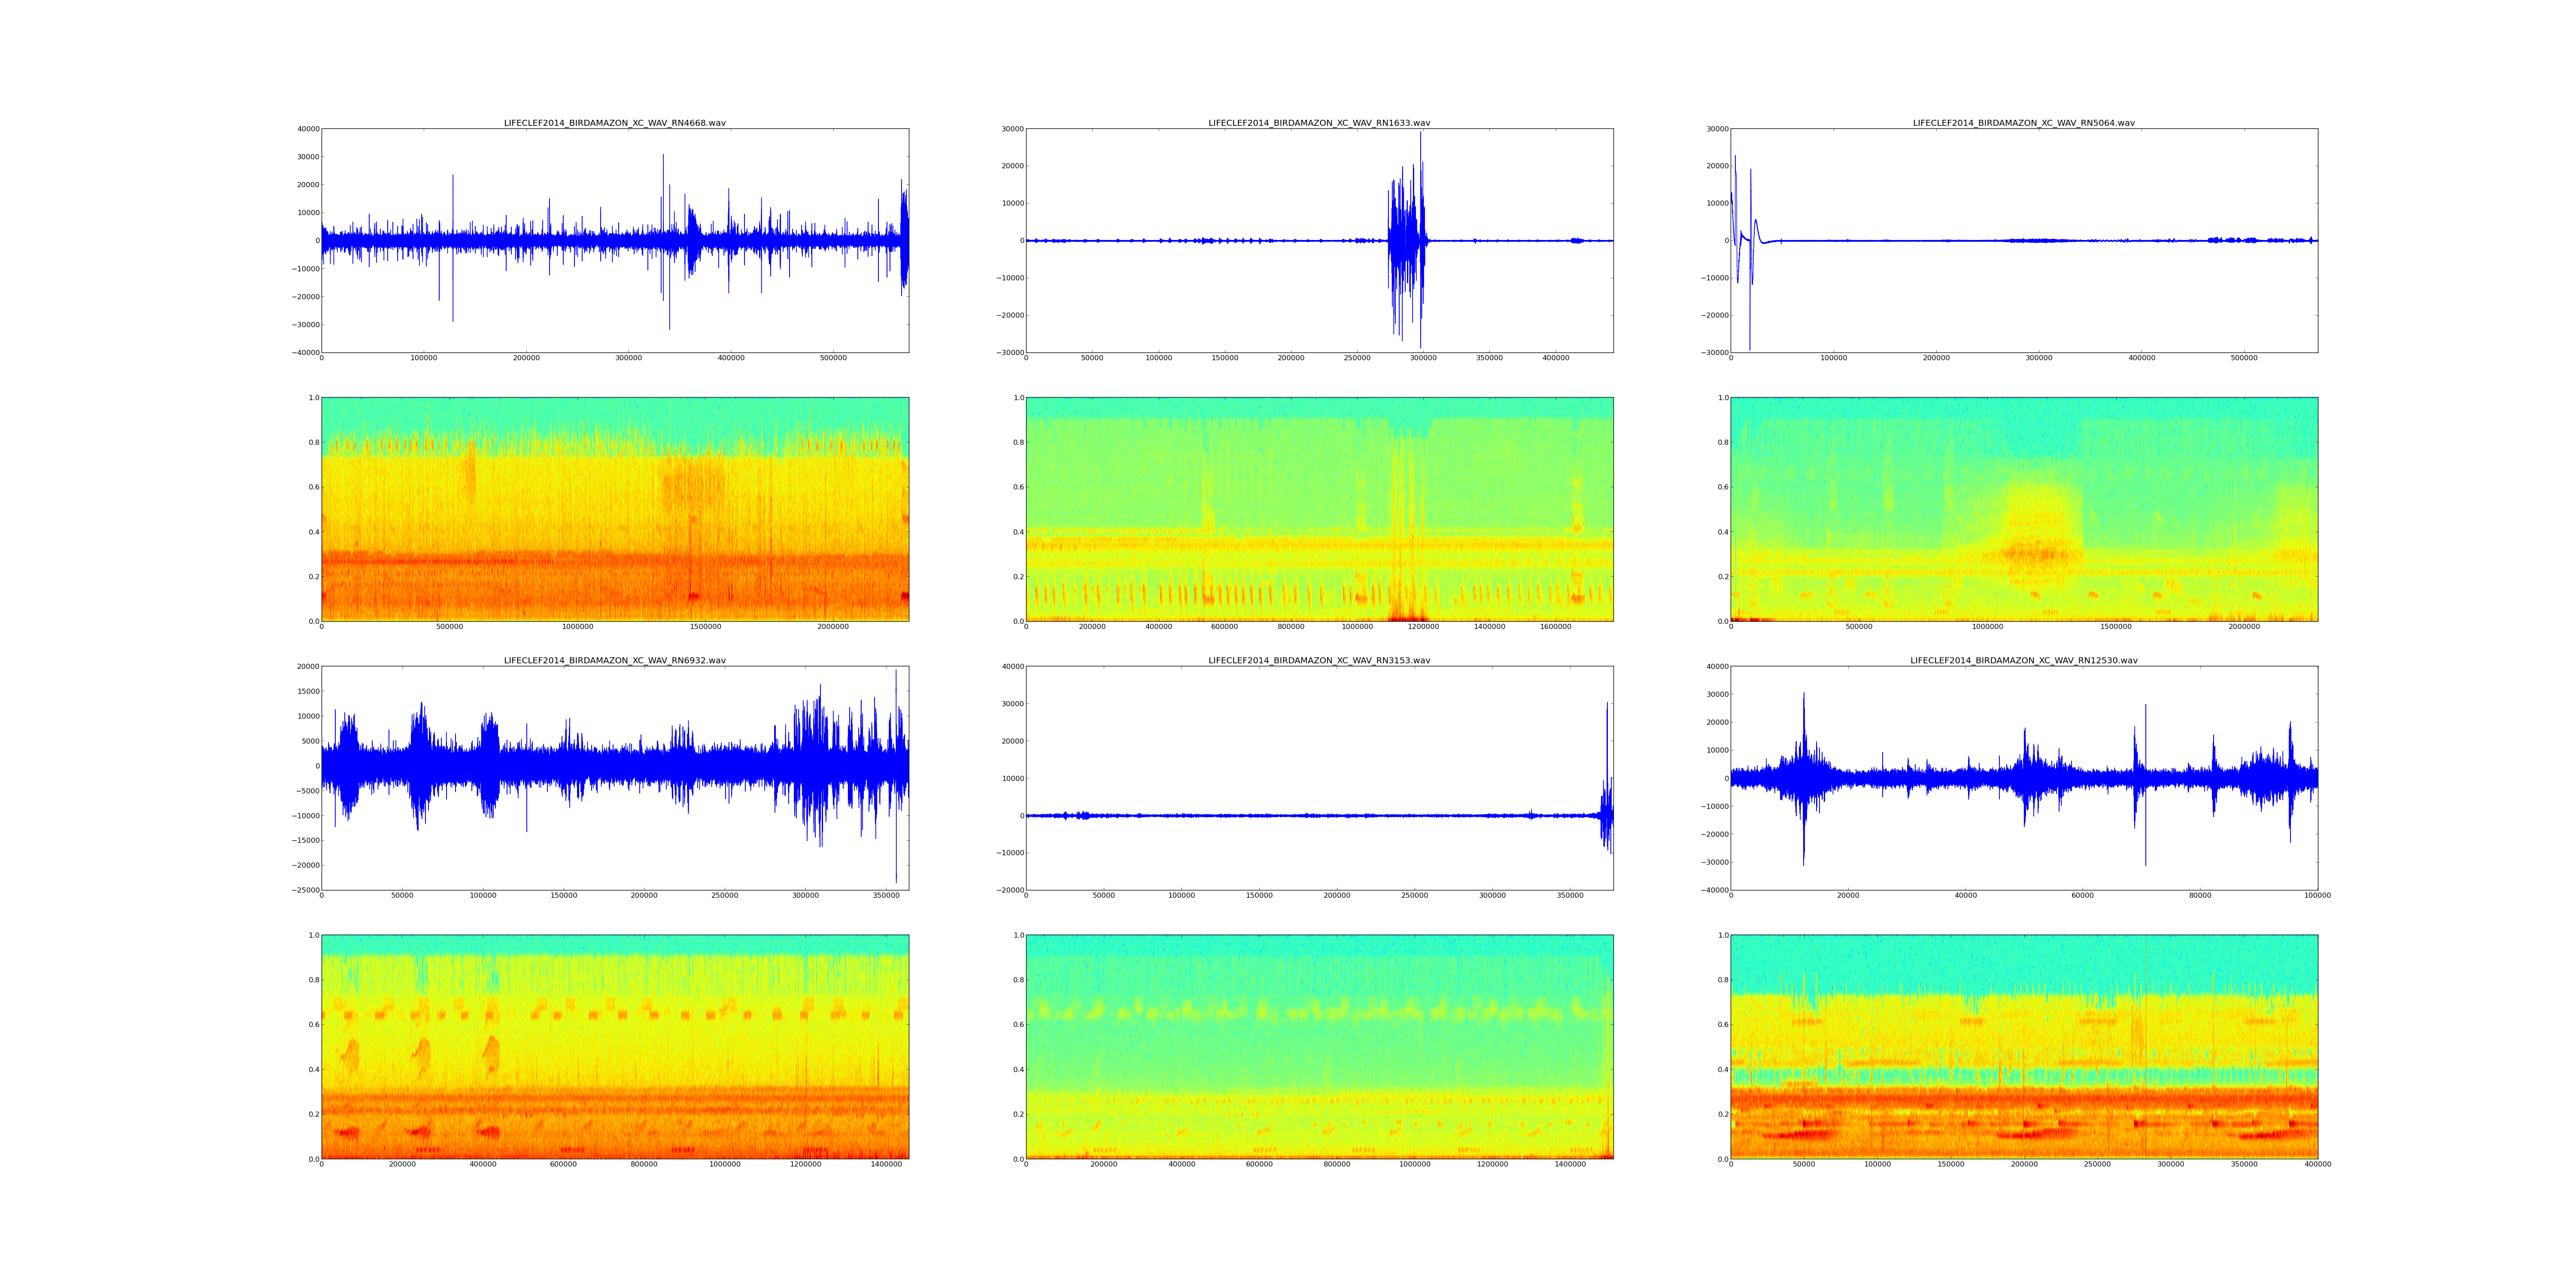Viewport: 2576px width, 1288px height.
Task: Click the RN6932.wav waveform plot
Action: 614,777
